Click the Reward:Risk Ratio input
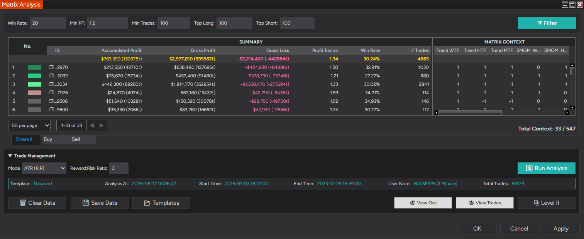This screenshot has width=584, height=239. 119,168
